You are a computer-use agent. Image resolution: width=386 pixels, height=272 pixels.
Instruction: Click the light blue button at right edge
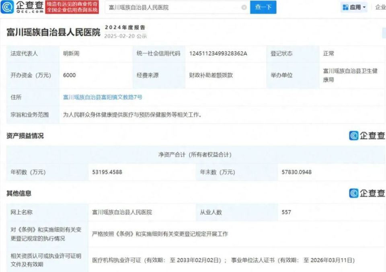383,33
